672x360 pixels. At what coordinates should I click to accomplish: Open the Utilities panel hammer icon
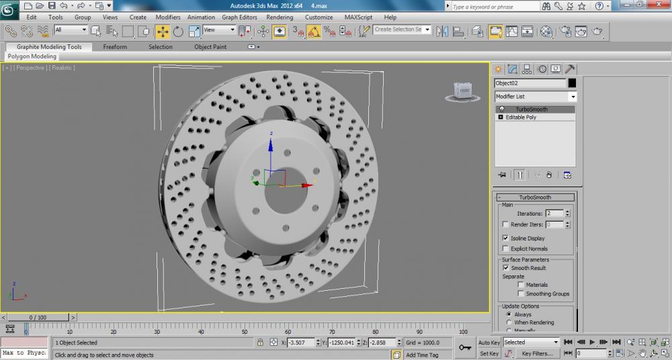(569, 69)
